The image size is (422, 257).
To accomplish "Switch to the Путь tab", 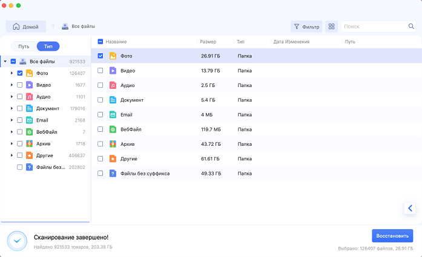I will 24,47.
